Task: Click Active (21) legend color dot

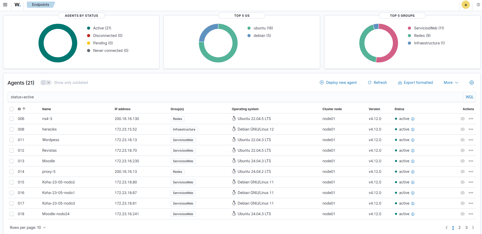Action: [89, 28]
